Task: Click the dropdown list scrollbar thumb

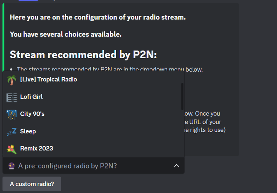Action: (x=182, y=96)
